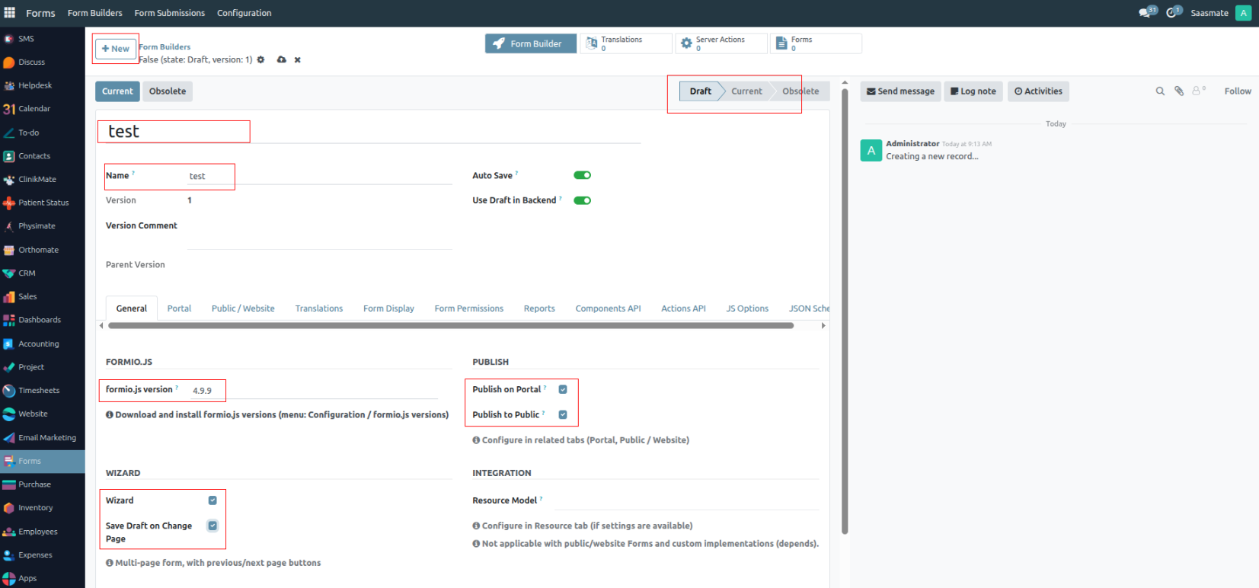The width and height of the screenshot is (1259, 588).
Task: Click the paperclip attachment icon
Action: [1179, 91]
